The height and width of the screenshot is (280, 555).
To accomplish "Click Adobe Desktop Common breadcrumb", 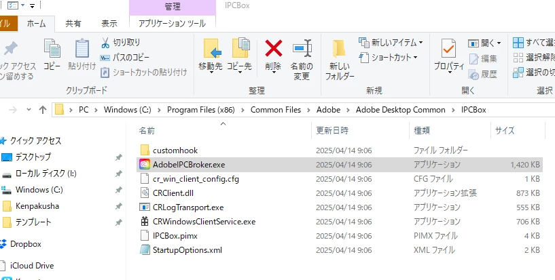I will coord(400,110).
